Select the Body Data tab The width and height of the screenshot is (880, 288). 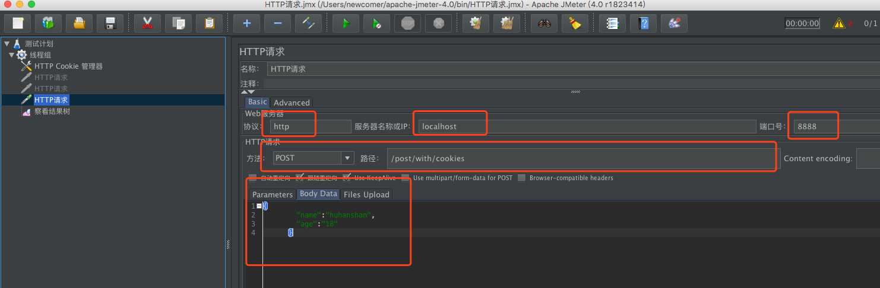318,194
